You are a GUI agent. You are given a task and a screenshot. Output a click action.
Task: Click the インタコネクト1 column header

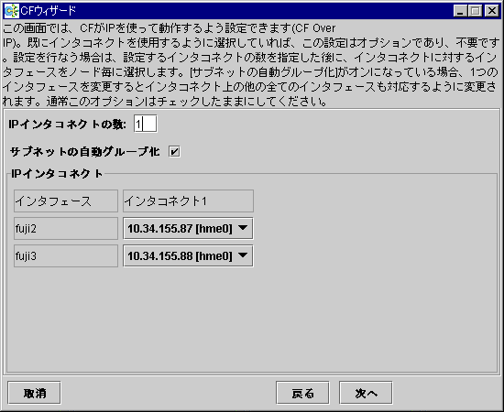coord(188,201)
